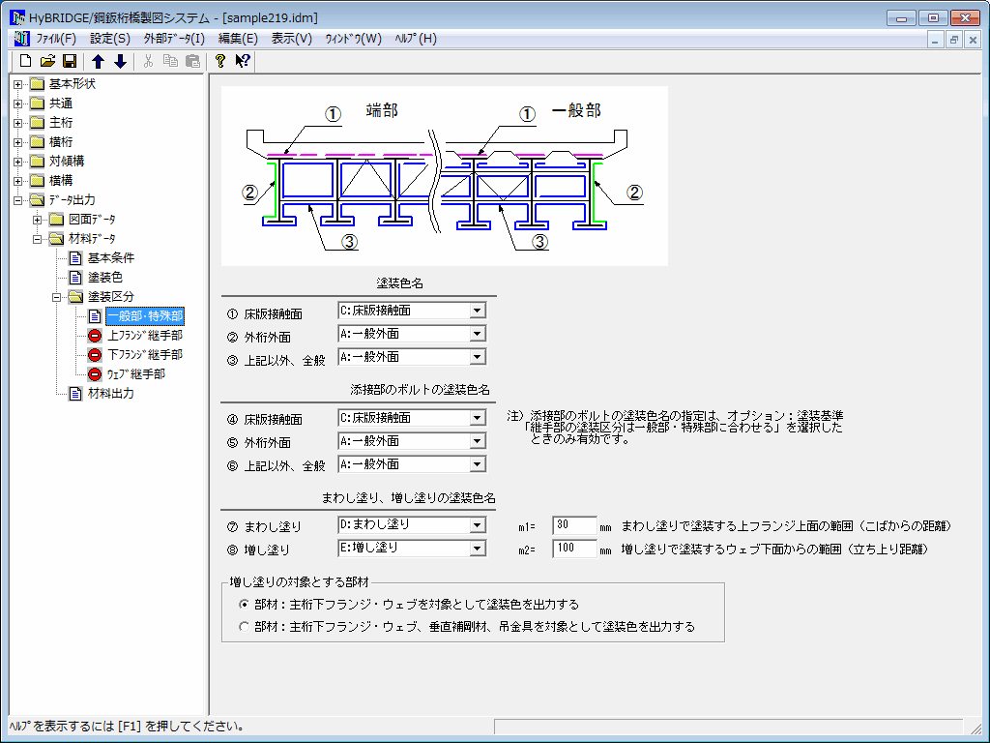Screen dimensions: 990x743
Task: Select the 塗装色 tree item
Action: coord(104,278)
